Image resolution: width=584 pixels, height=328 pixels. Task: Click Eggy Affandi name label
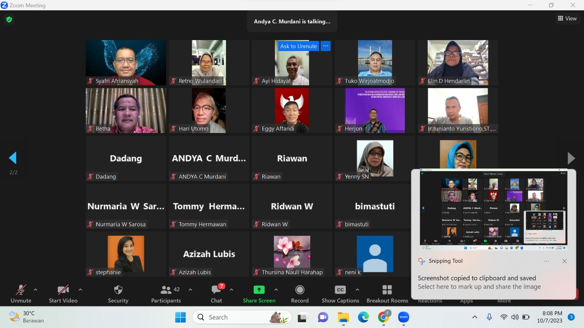[278, 129]
